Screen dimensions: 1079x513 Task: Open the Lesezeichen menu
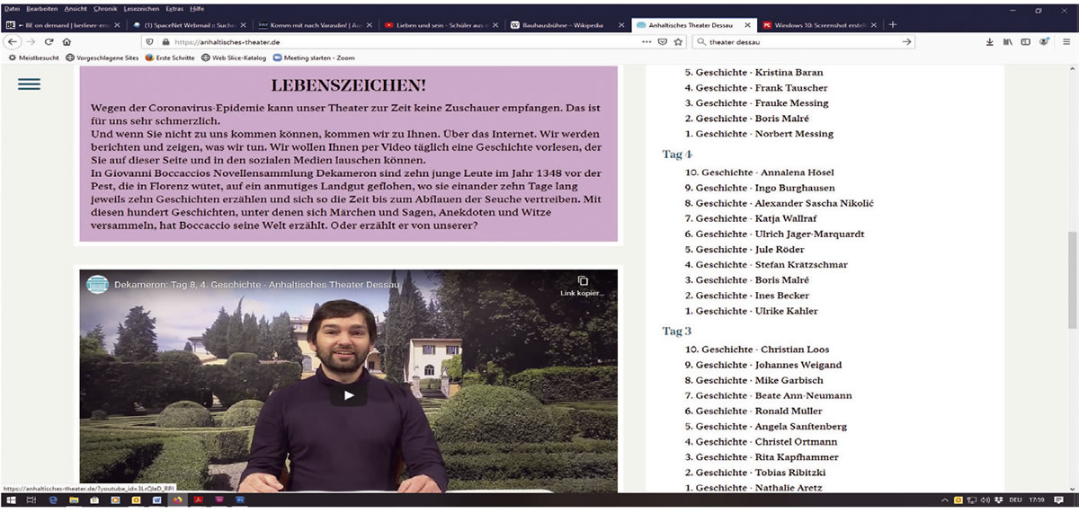point(142,8)
